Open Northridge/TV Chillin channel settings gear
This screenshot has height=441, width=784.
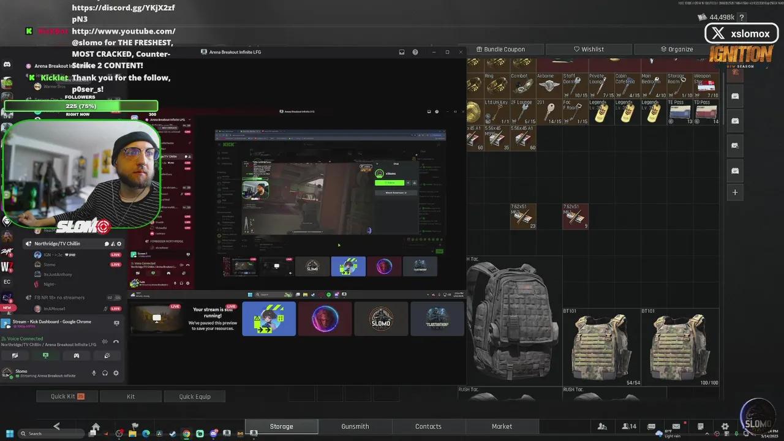[119, 244]
